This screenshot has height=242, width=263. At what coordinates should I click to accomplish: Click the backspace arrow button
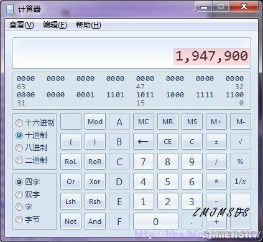144,142
